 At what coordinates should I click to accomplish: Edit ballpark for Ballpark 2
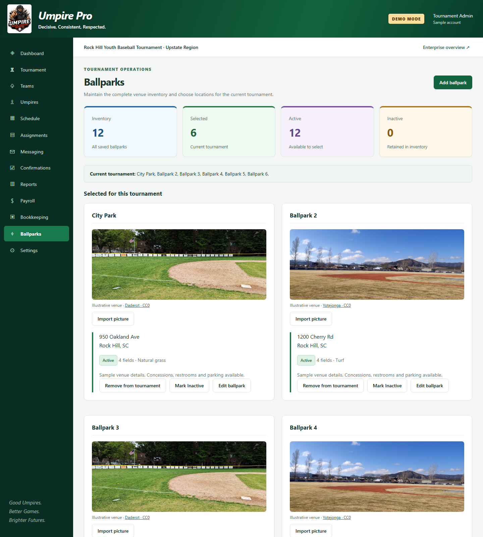pyautogui.click(x=430, y=386)
